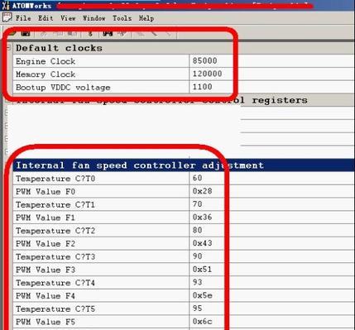Click the Save floppy disk toolbar icon
355x330 pixels.
click(26, 34)
